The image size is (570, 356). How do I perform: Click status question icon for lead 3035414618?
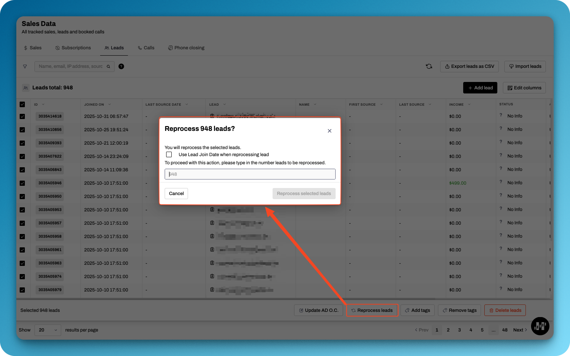pos(501,115)
